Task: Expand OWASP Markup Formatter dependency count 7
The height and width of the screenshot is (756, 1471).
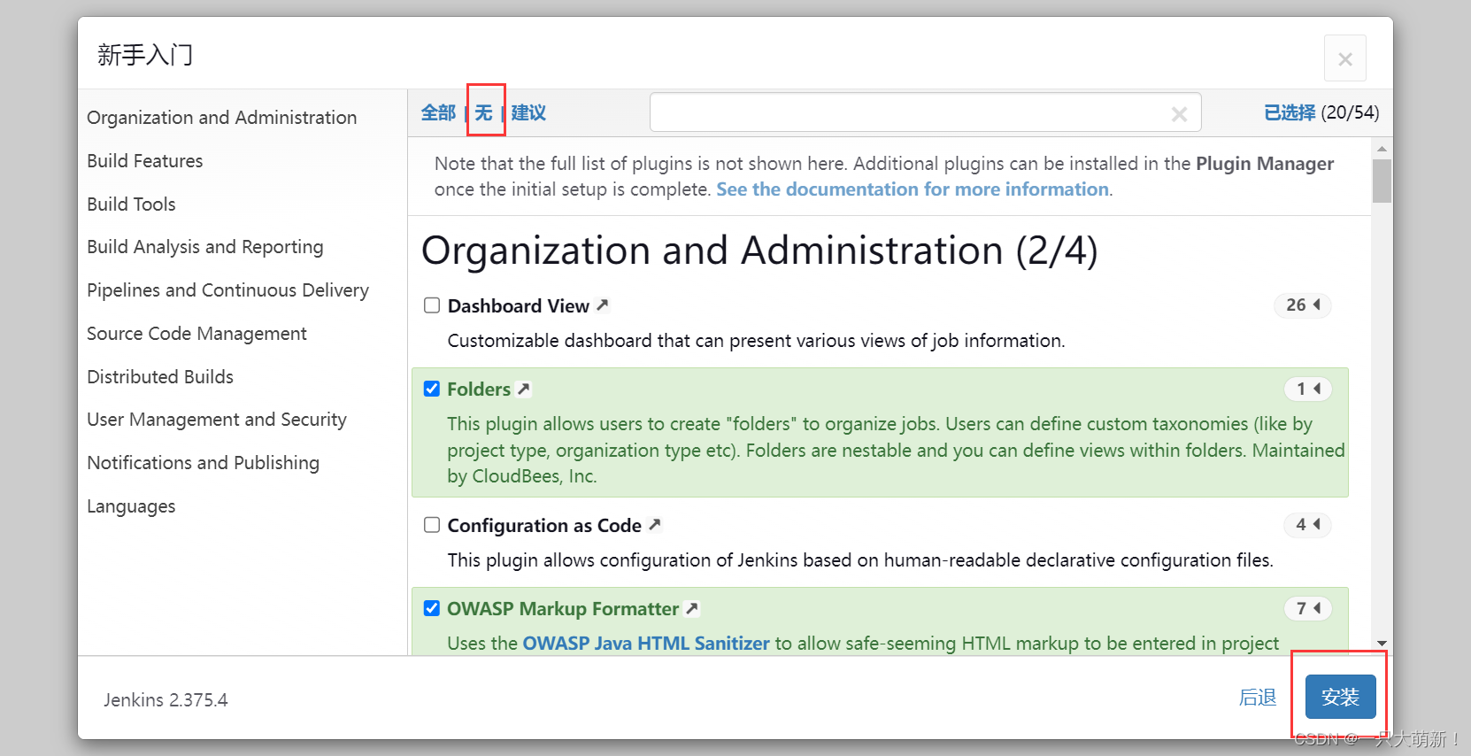Action: click(1308, 608)
